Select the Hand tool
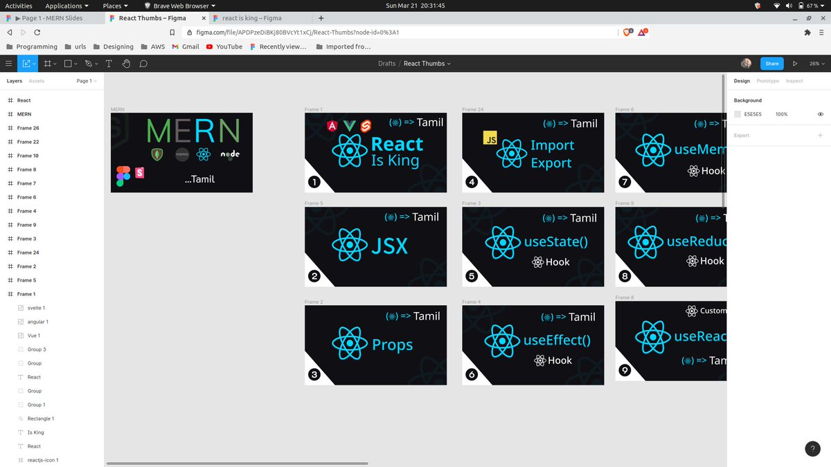The width and height of the screenshot is (831, 467). tap(126, 64)
